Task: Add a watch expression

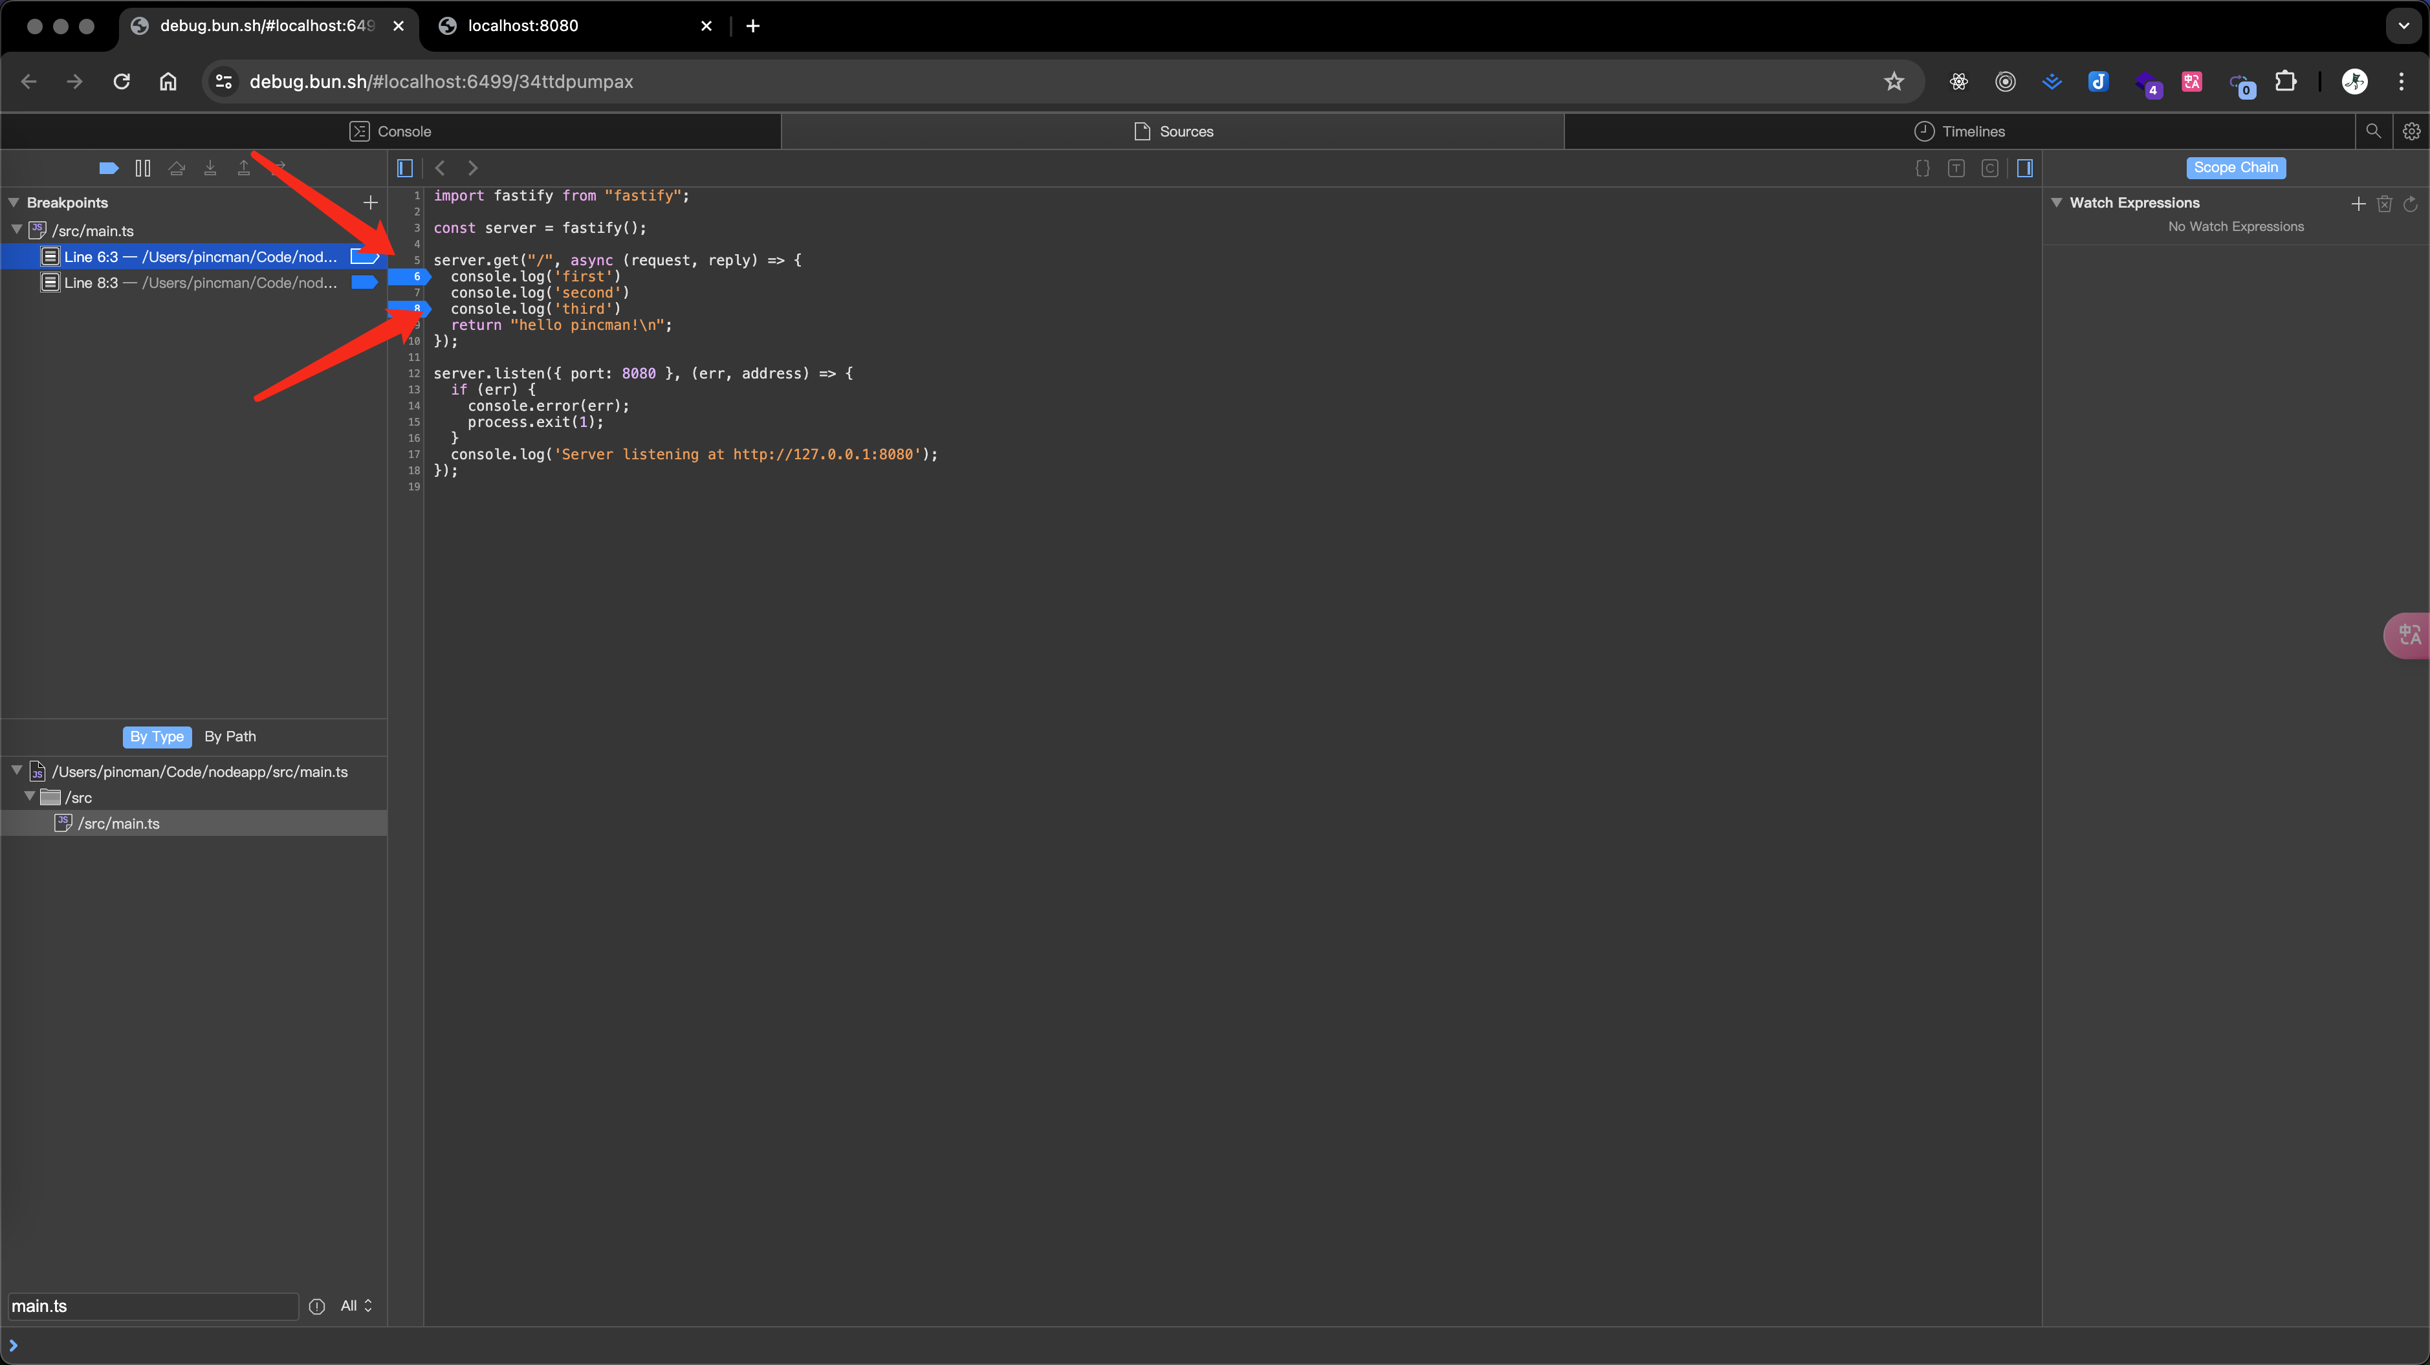Action: click(x=2358, y=204)
